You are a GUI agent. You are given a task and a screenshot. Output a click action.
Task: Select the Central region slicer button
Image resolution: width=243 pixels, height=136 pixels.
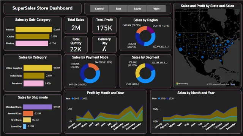(x=99, y=9)
